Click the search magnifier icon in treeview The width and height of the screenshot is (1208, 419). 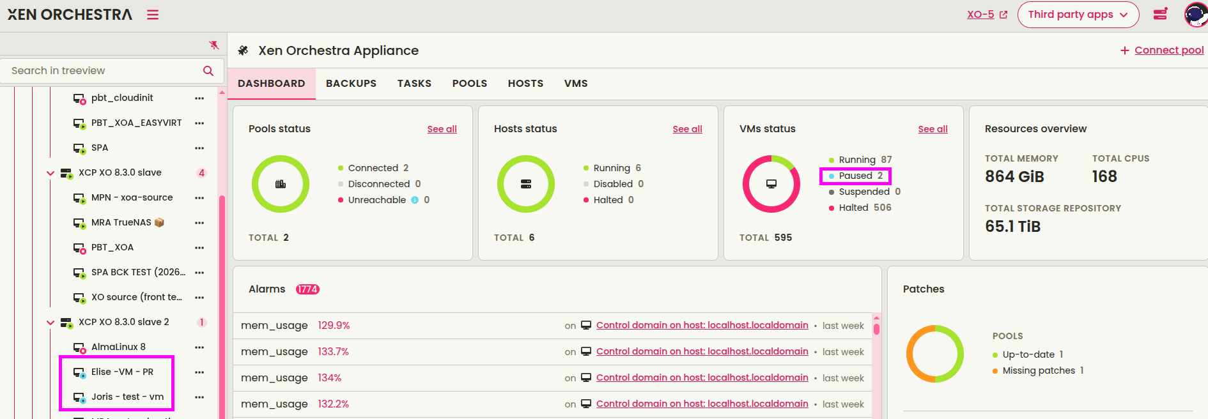click(x=208, y=71)
